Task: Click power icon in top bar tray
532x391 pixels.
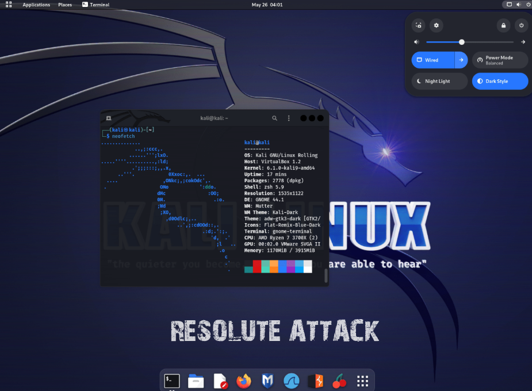Action: click(529, 5)
